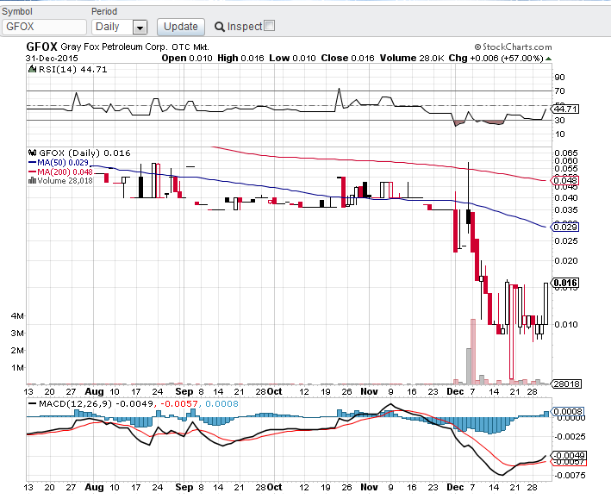Click the MA(50) price label 0.029
611x499 pixels.
click(565, 228)
